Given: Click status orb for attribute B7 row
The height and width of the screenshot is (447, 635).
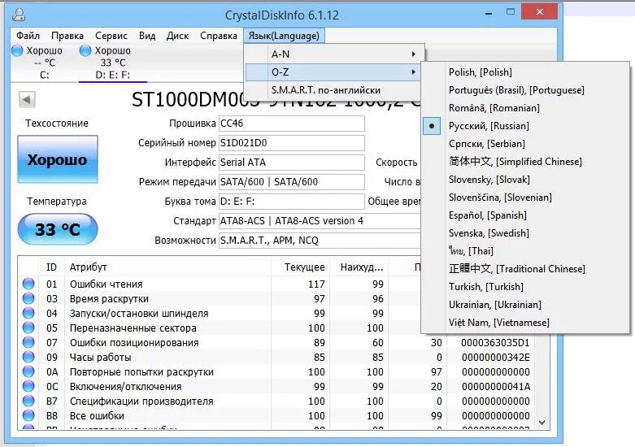Looking at the screenshot, I should [28, 401].
